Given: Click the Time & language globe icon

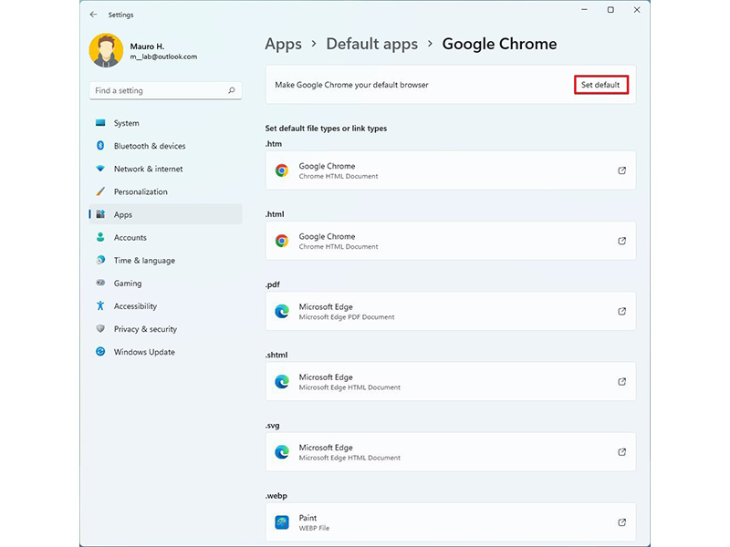Looking at the screenshot, I should click(100, 260).
